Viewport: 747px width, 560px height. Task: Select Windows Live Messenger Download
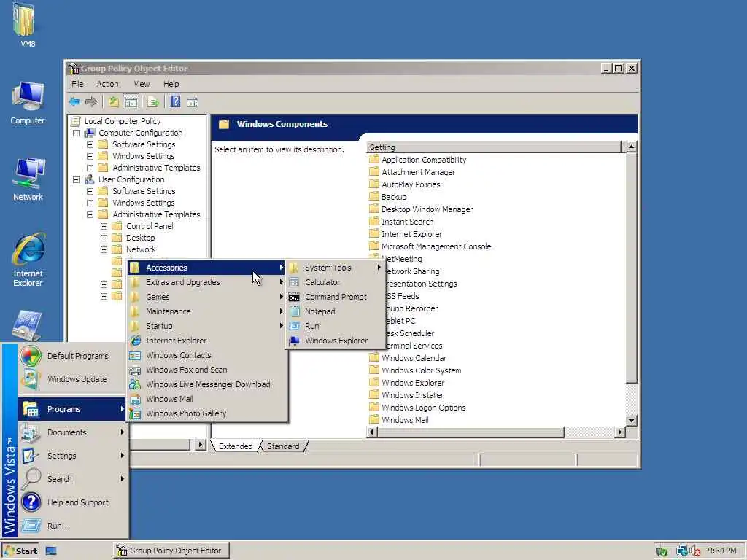(207, 385)
